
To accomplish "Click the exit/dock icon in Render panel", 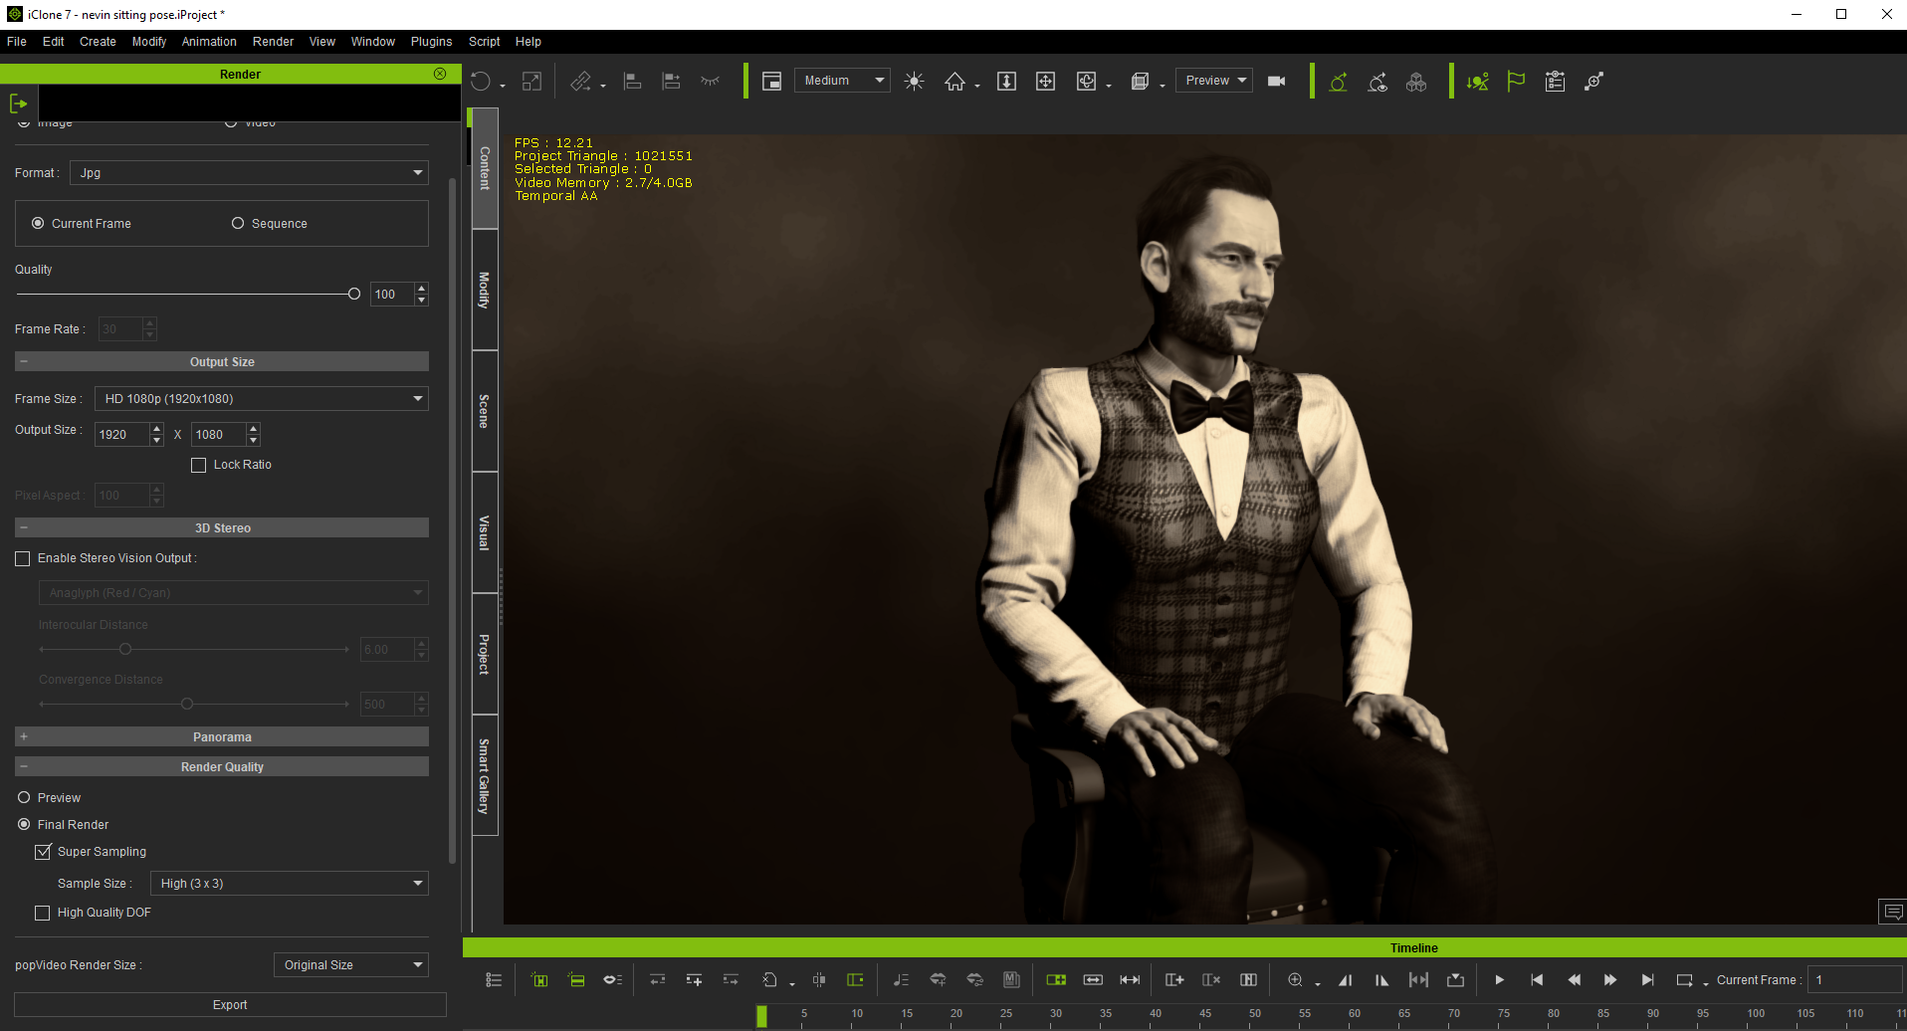I will pyautogui.click(x=18, y=103).
